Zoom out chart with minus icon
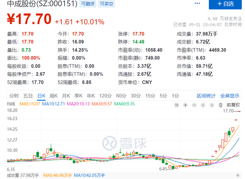Image resolution: width=245 pixels, height=179 pixels. (194, 105)
